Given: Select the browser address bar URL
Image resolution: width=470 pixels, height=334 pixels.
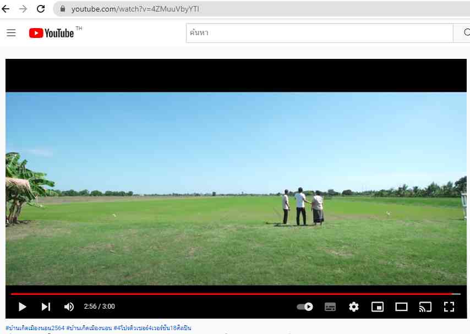Looking at the screenshot, I should point(135,9).
